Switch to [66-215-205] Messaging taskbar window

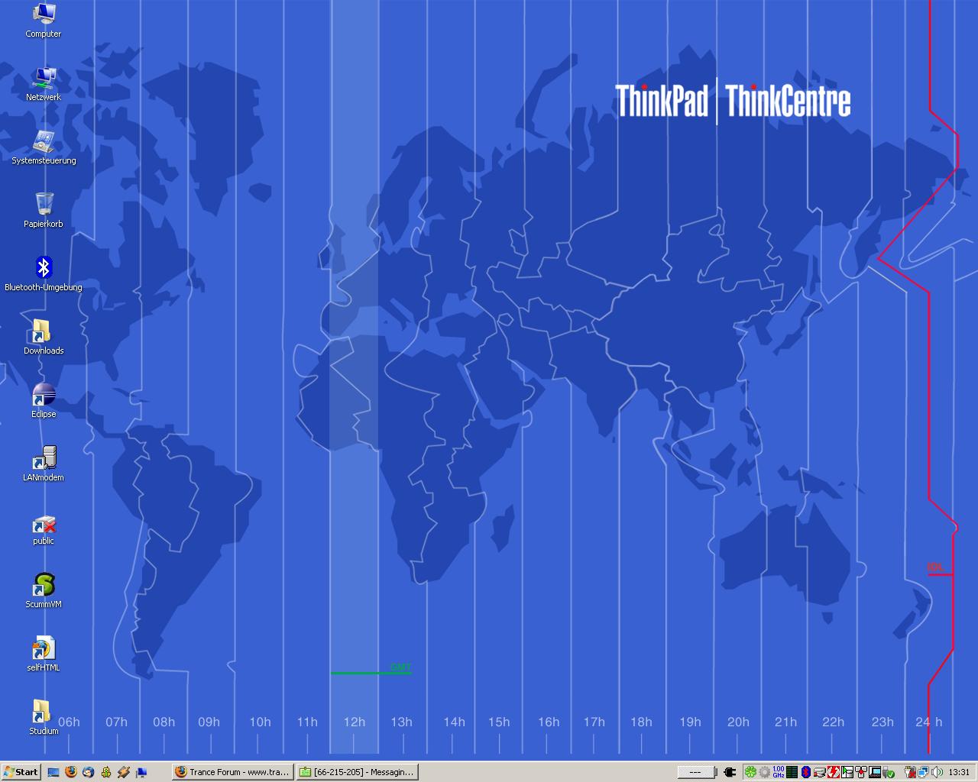pyautogui.click(x=358, y=772)
